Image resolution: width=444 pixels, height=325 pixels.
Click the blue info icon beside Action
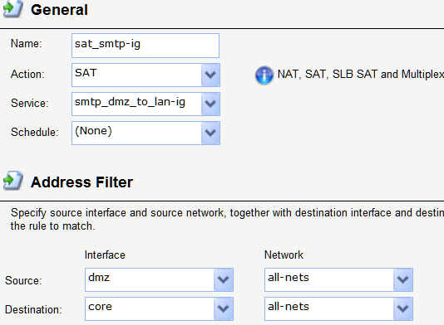pyautogui.click(x=264, y=75)
